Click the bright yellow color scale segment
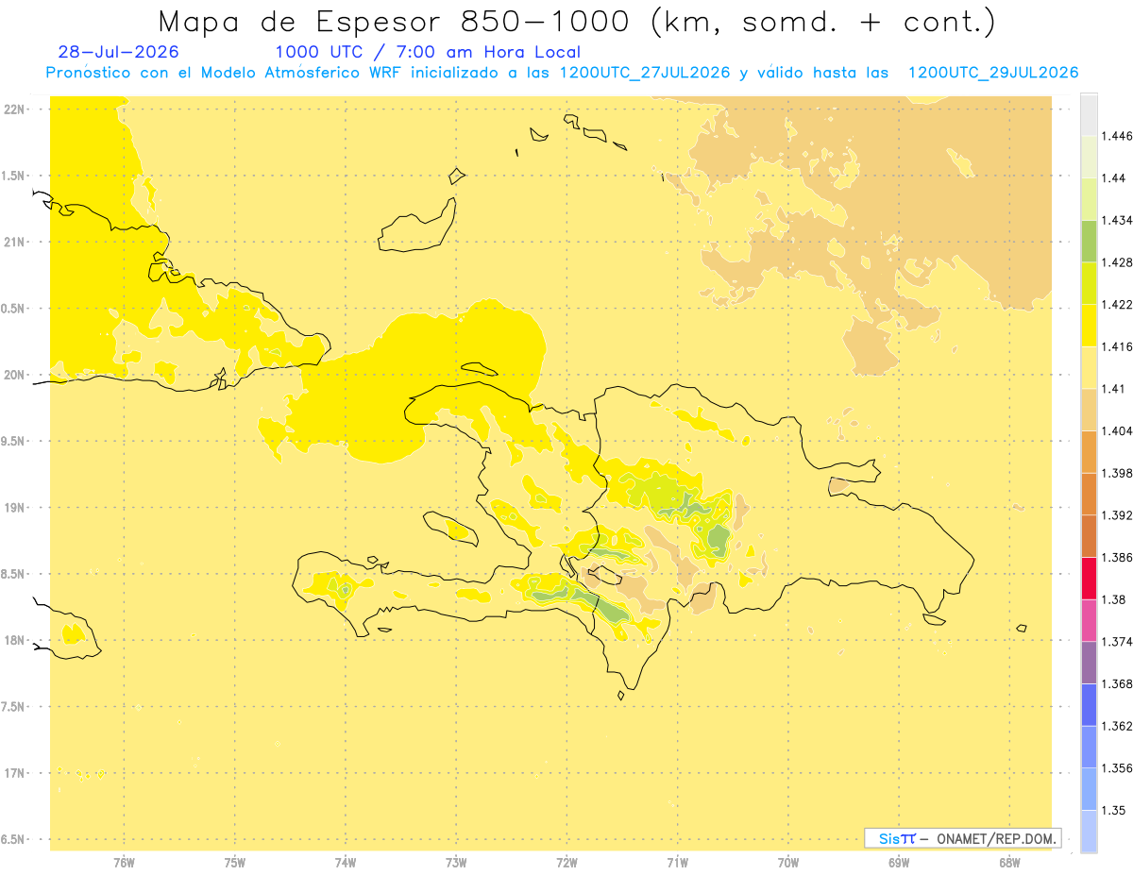1133x875 pixels. pos(1089,325)
